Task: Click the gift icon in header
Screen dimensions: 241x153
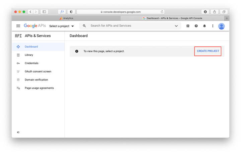Action: (188, 26)
